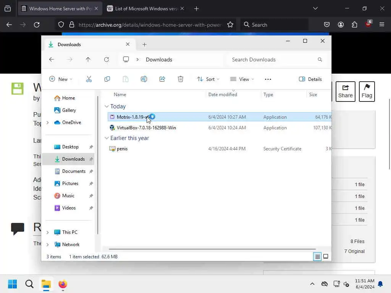Screen dimensions: 391x293
Task: Click the address bar chevron before Downloads
Action: (x=137, y=60)
